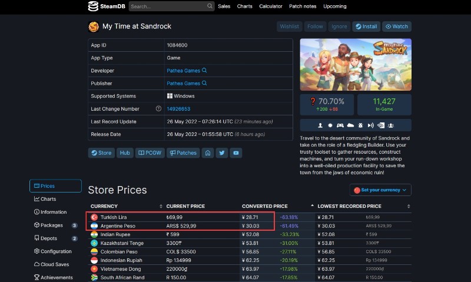Click the Wishlist button
This screenshot has width=471, height=282.
point(289,26)
